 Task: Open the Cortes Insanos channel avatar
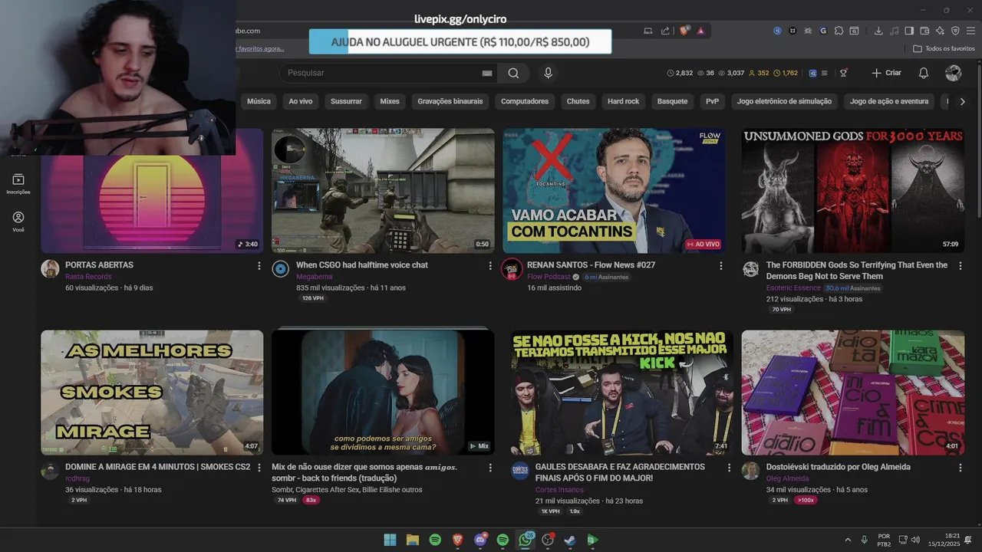click(x=520, y=471)
